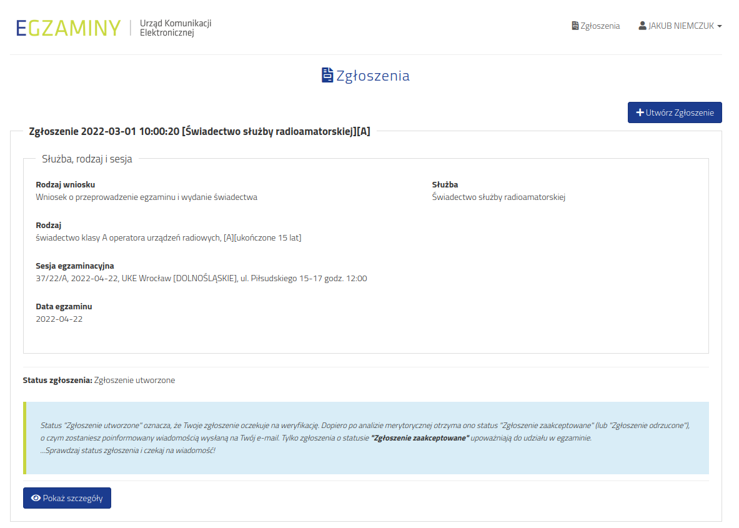The width and height of the screenshot is (739, 528).
Task: Click the eye icon on Pokaż szczegóły
Action: pyautogui.click(x=36, y=498)
